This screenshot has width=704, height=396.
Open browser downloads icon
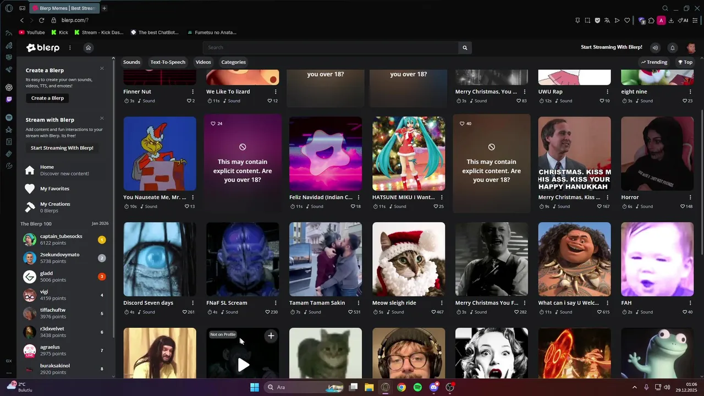pos(672,20)
